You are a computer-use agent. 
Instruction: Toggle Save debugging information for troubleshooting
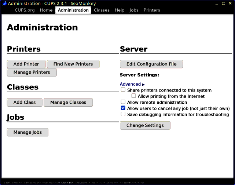(123, 114)
